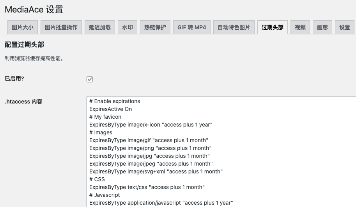
Task: Click the "利用浏览器缓存提高性能。" description
Action: point(34,59)
